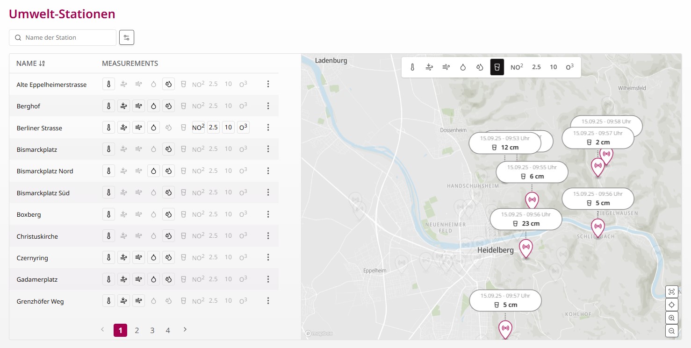The height and width of the screenshot is (348, 691).
Task: Go to next page with arrow
Action: (x=185, y=330)
